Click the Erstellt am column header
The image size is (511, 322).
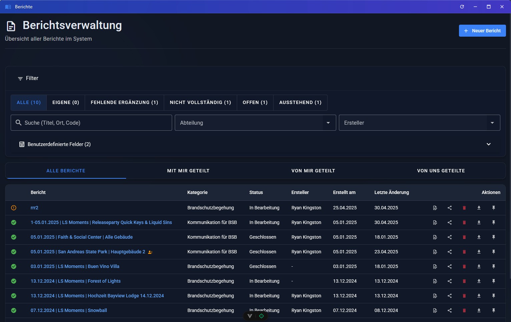[x=344, y=192]
